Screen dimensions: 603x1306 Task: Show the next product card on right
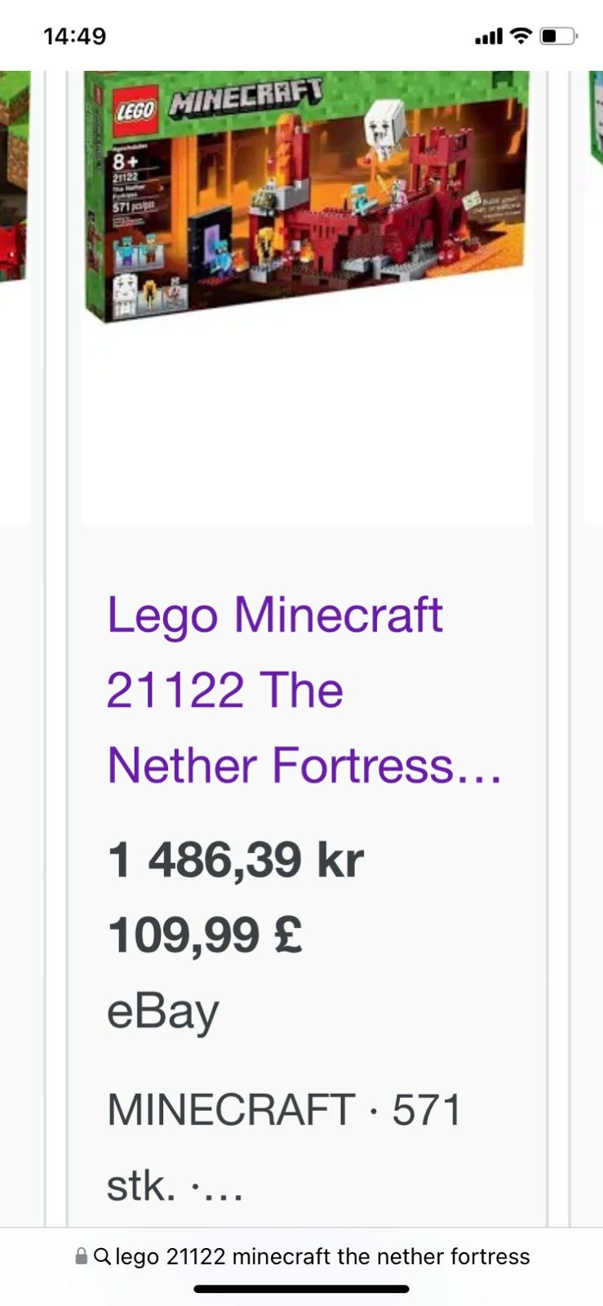[x=594, y=245]
